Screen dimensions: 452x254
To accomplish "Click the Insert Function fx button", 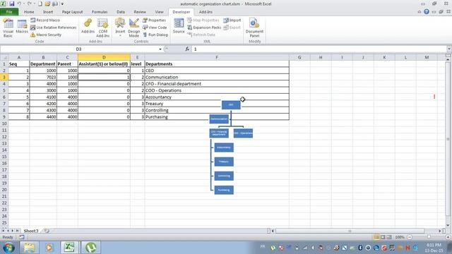I will tap(187, 49).
